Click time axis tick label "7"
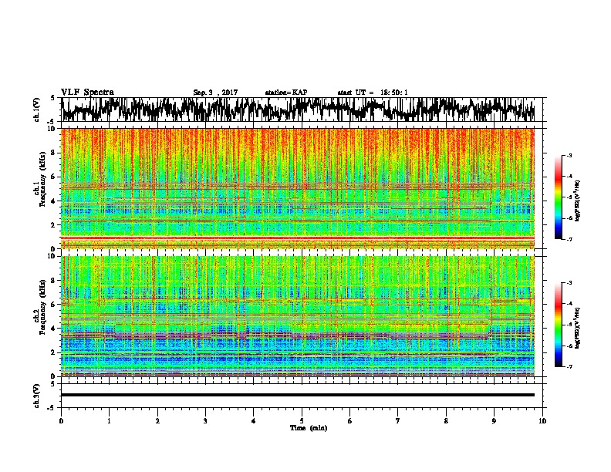Screen dimensions: 611x472 398,421
